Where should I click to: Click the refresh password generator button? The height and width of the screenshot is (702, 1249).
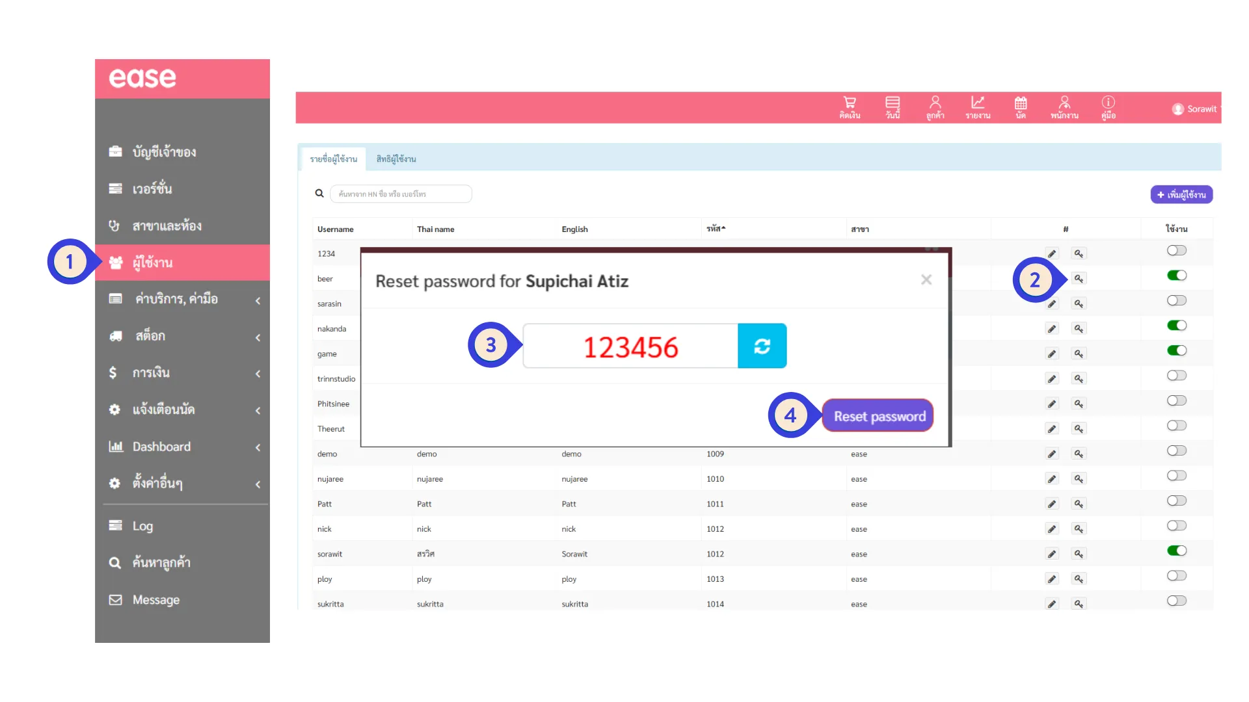click(762, 346)
